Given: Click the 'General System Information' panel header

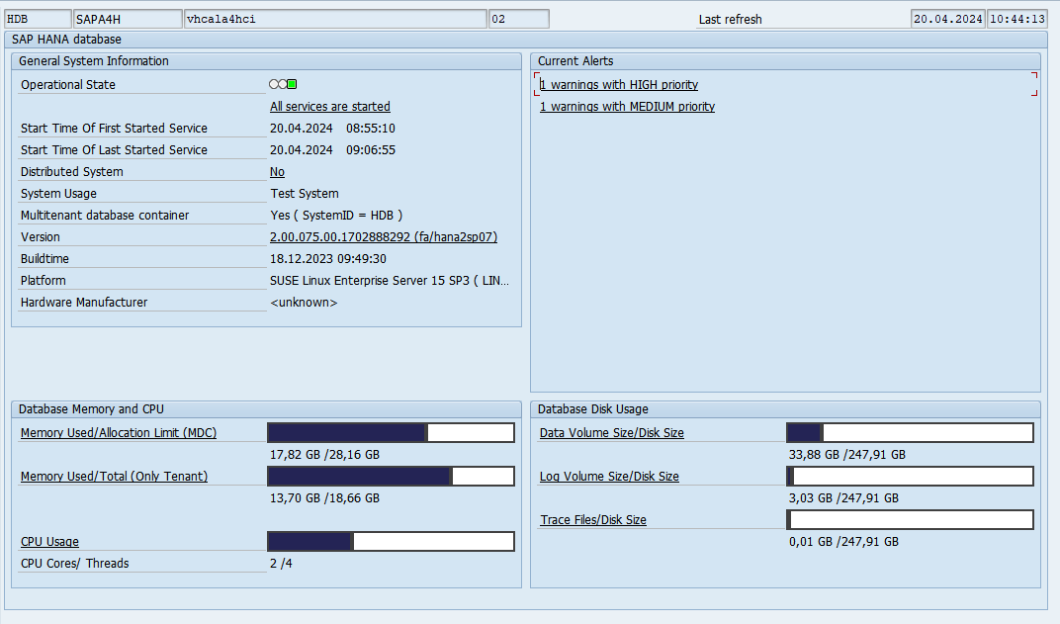Looking at the screenshot, I should pos(266,61).
